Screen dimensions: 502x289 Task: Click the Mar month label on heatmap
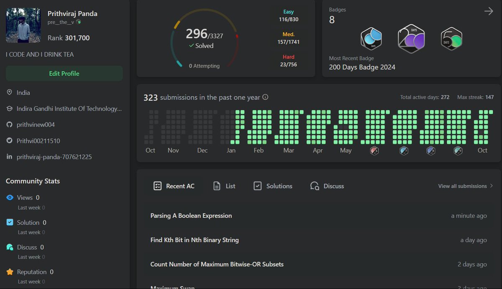(289, 151)
